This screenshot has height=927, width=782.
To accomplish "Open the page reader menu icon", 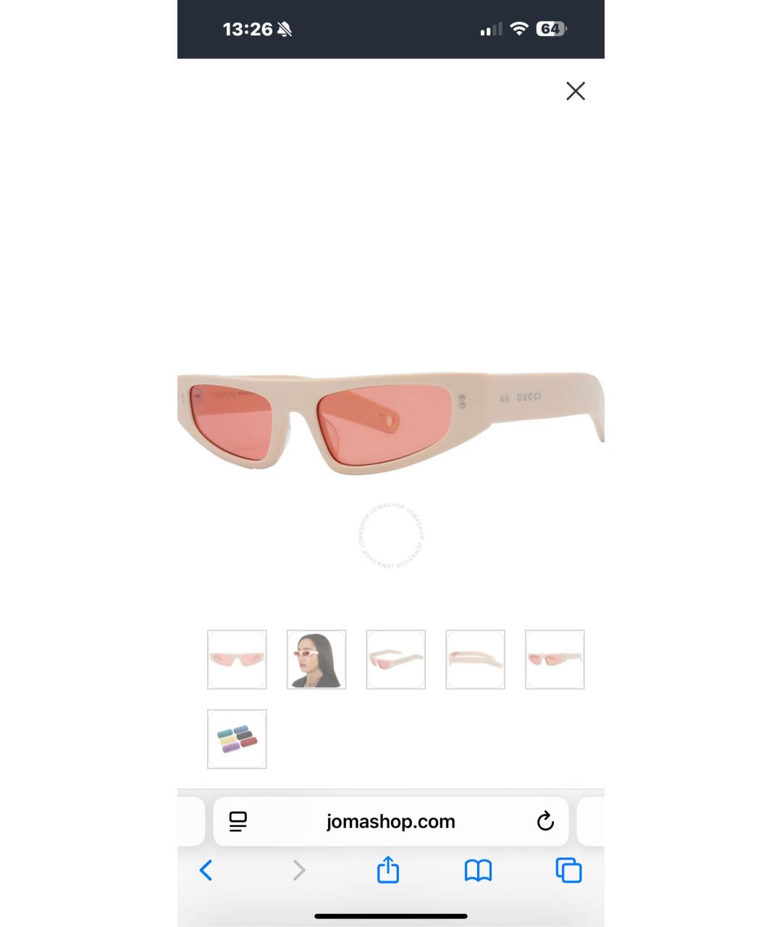I will point(238,821).
